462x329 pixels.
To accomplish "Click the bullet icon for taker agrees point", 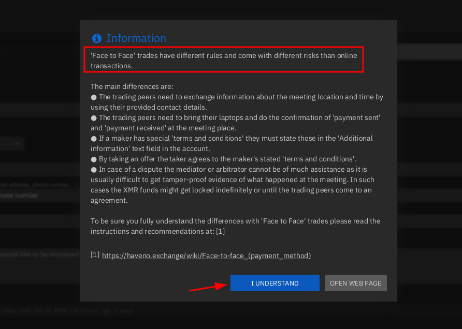I will point(94,159).
